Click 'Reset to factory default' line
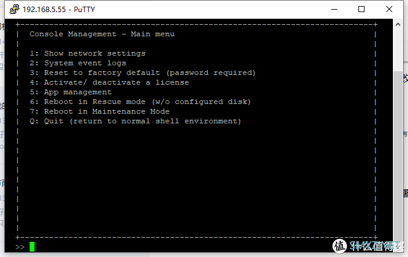 143,73
